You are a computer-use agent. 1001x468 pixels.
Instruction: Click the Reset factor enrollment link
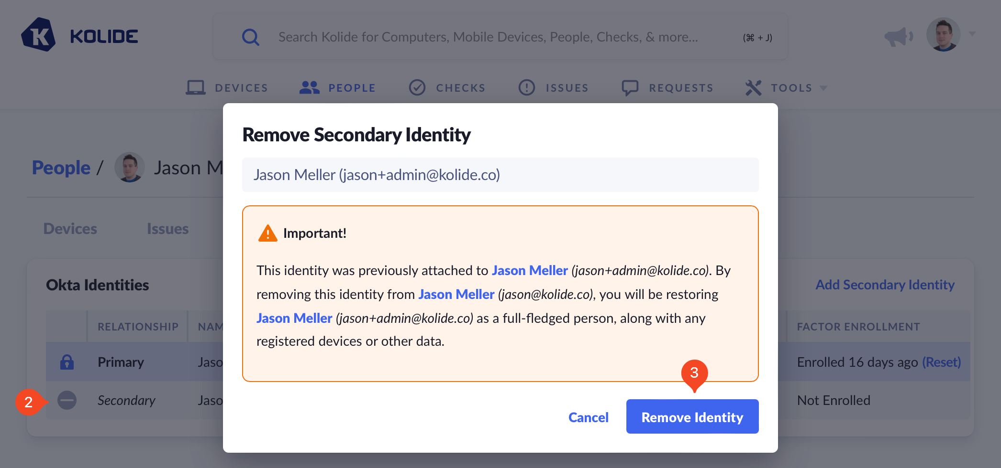point(941,362)
